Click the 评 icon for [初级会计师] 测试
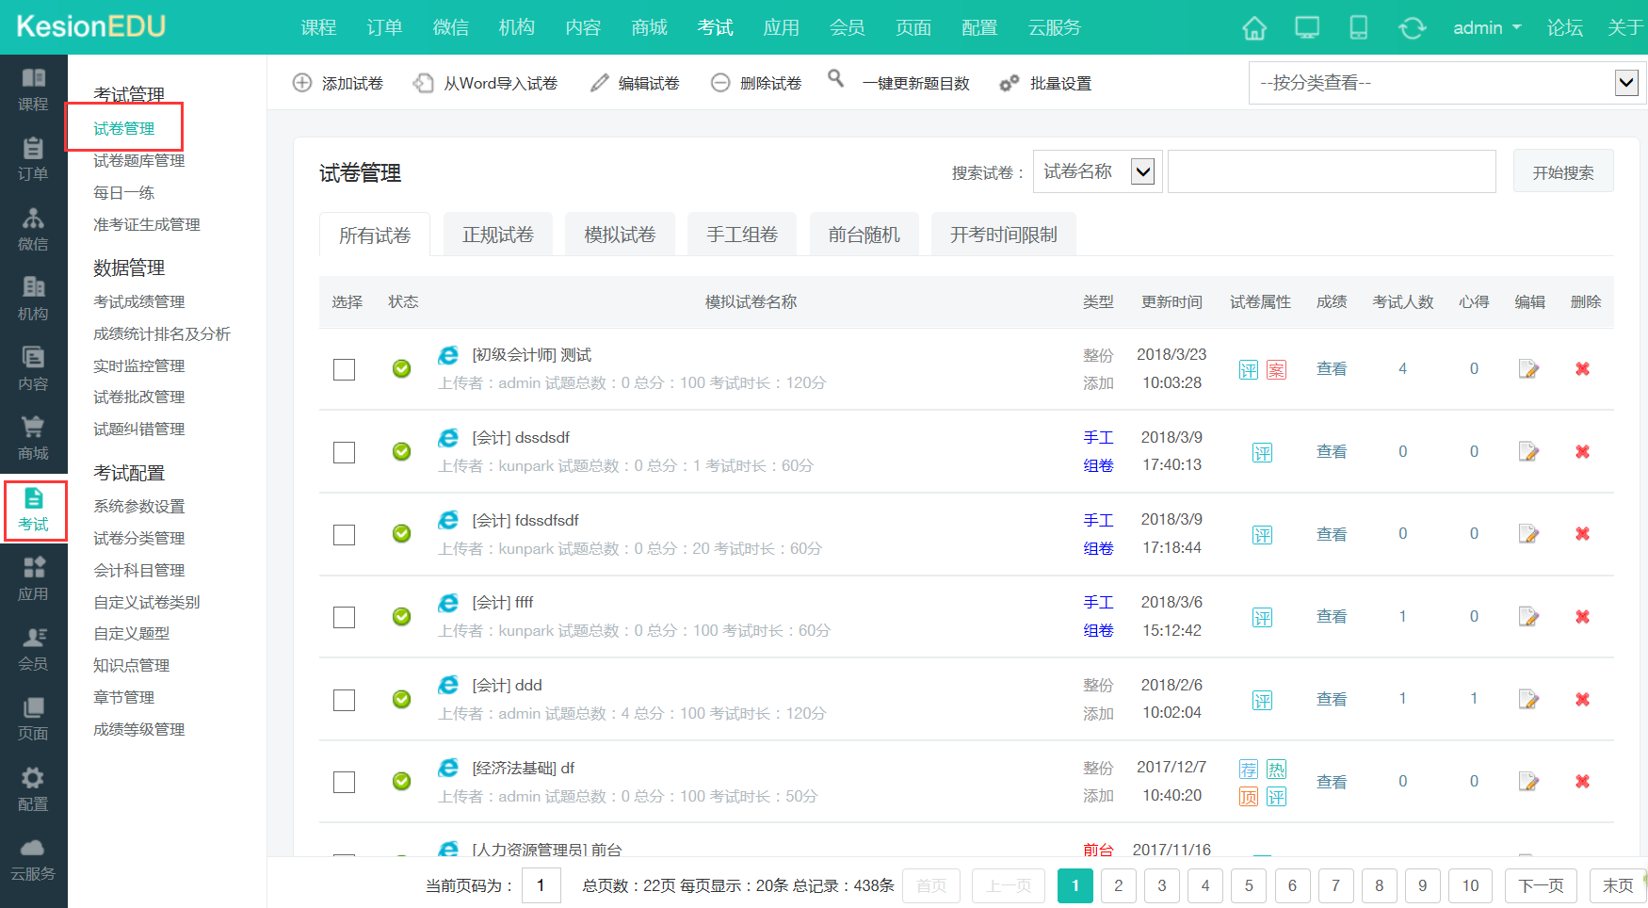1648x908 pixels. click(x=1248, y=370)
